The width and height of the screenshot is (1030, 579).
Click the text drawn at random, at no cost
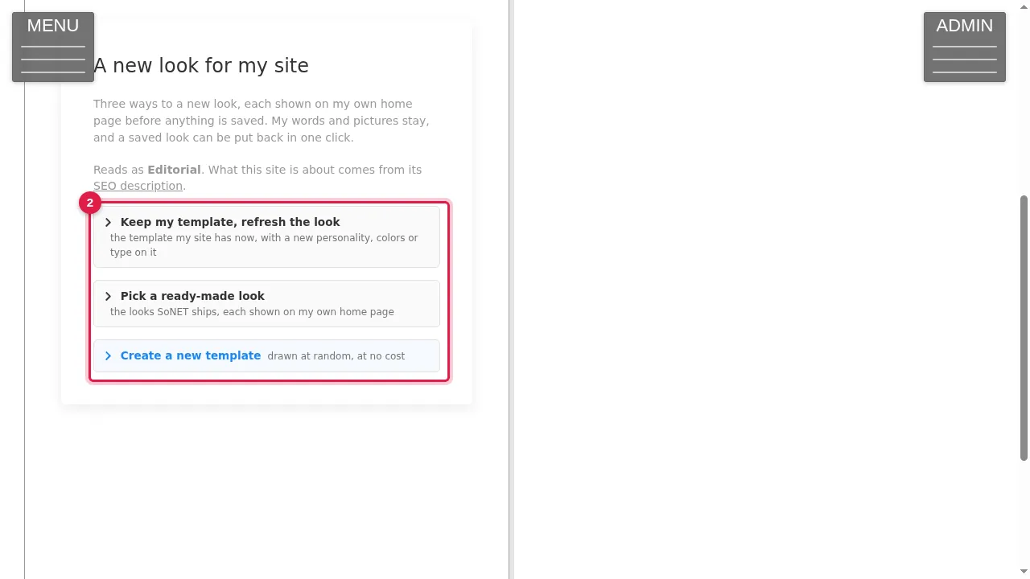pos(336,356)
